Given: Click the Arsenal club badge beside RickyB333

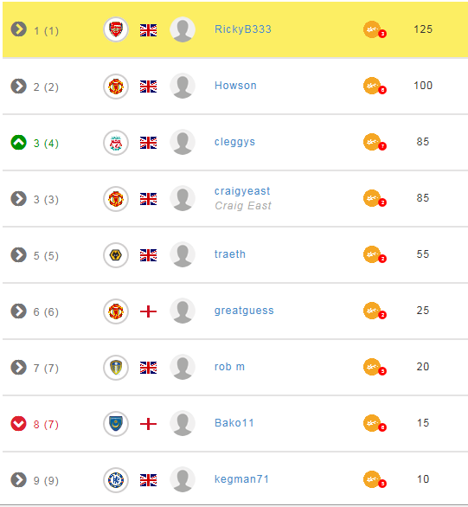Looking at the screenshot, I should [x=116, y=29].
